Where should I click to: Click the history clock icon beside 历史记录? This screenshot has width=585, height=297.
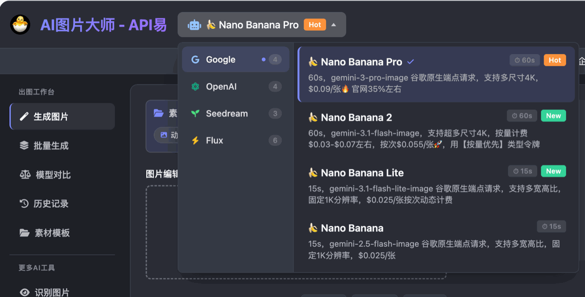[x=24, y=204]
